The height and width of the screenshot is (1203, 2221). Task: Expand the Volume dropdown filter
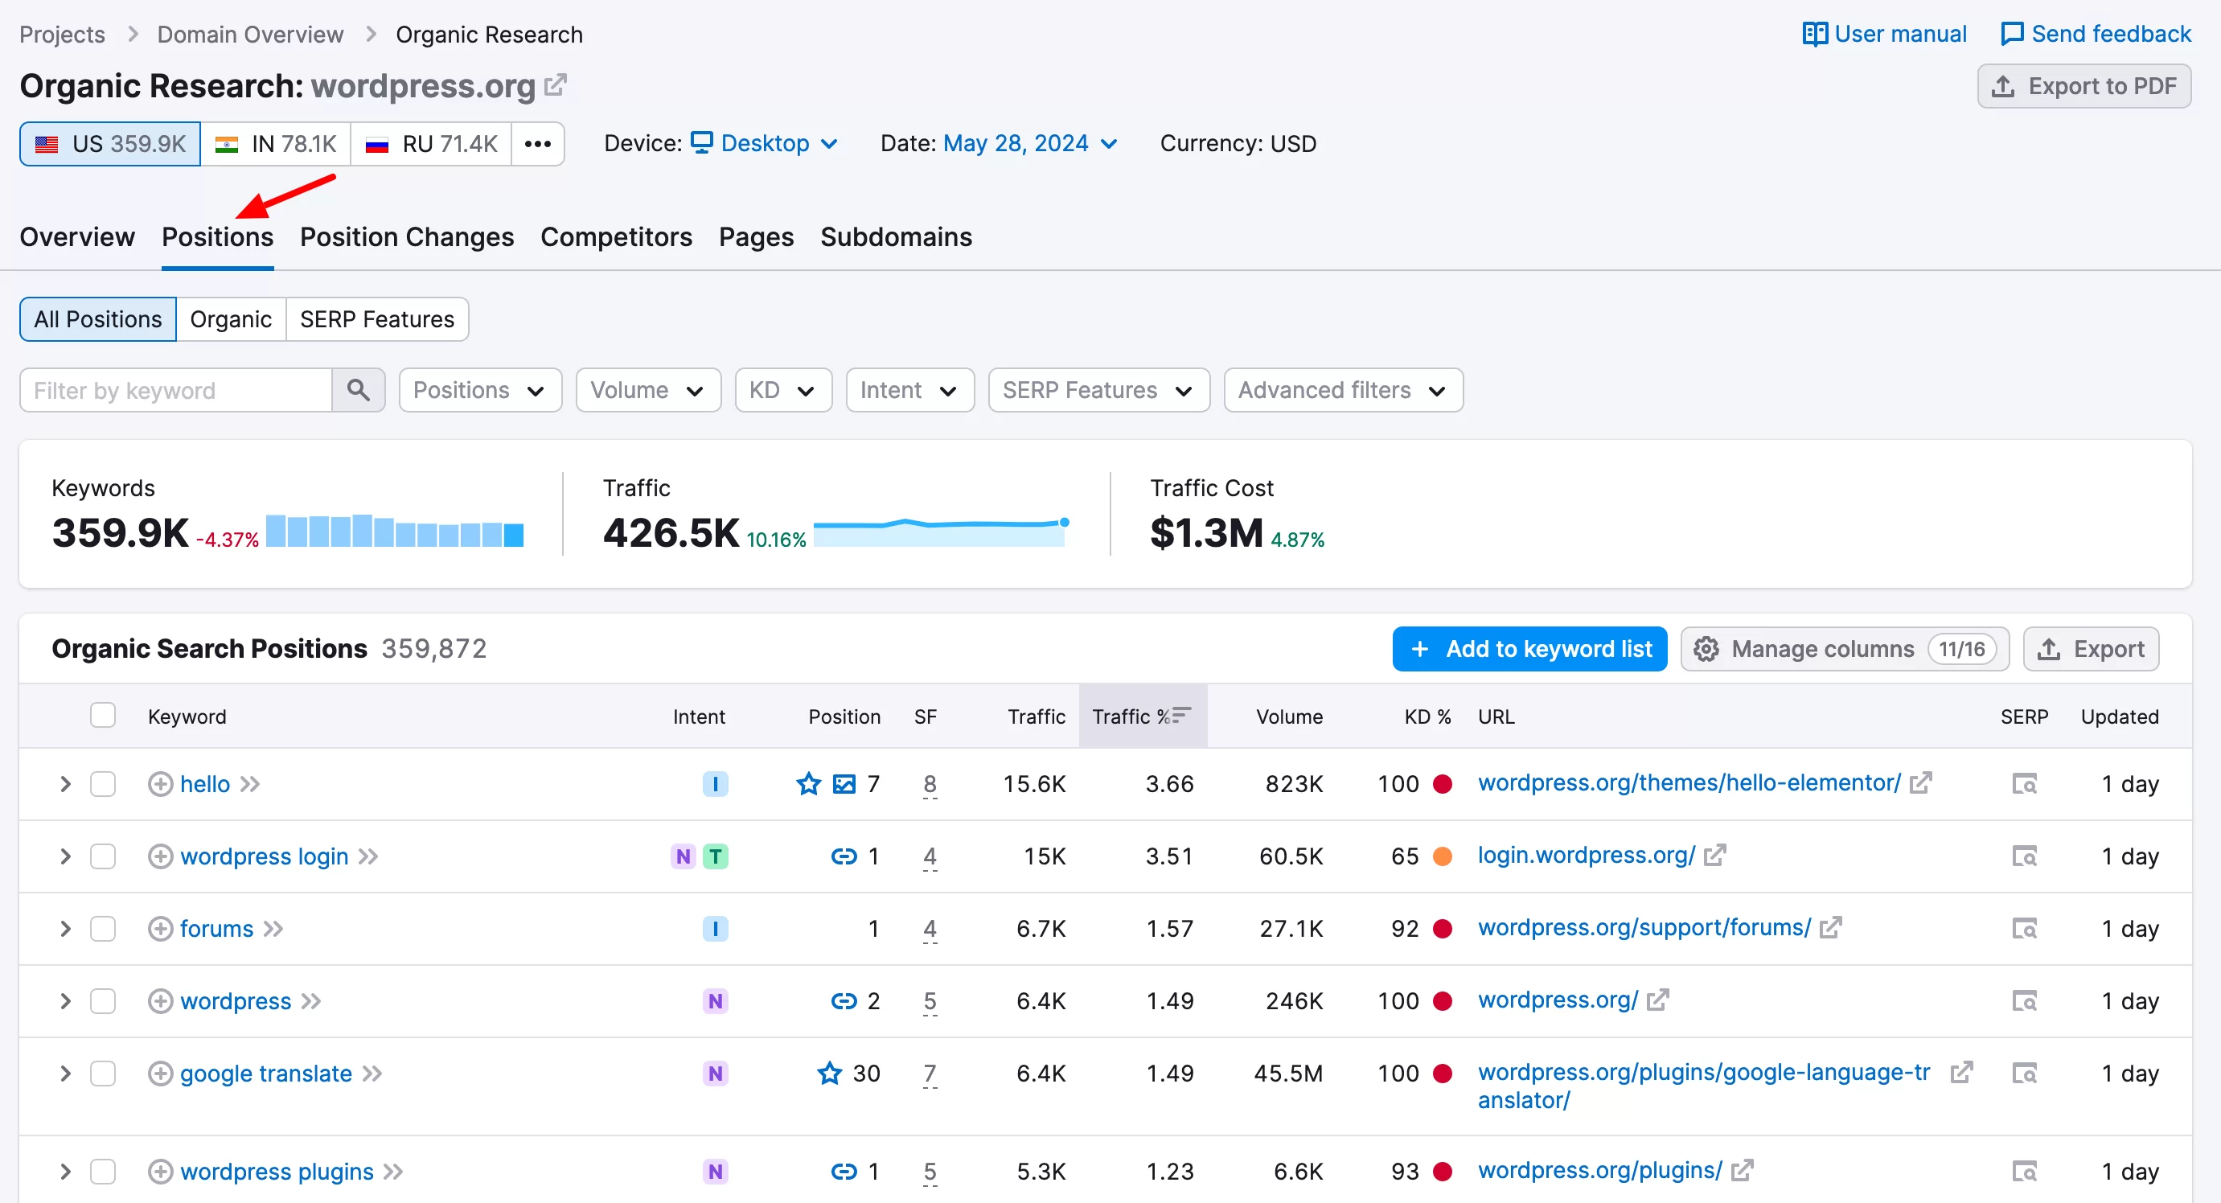point(646,391)
